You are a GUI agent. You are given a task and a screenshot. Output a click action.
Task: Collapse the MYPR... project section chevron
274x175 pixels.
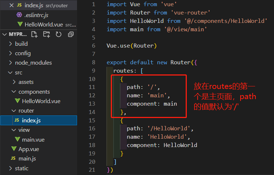5,34
